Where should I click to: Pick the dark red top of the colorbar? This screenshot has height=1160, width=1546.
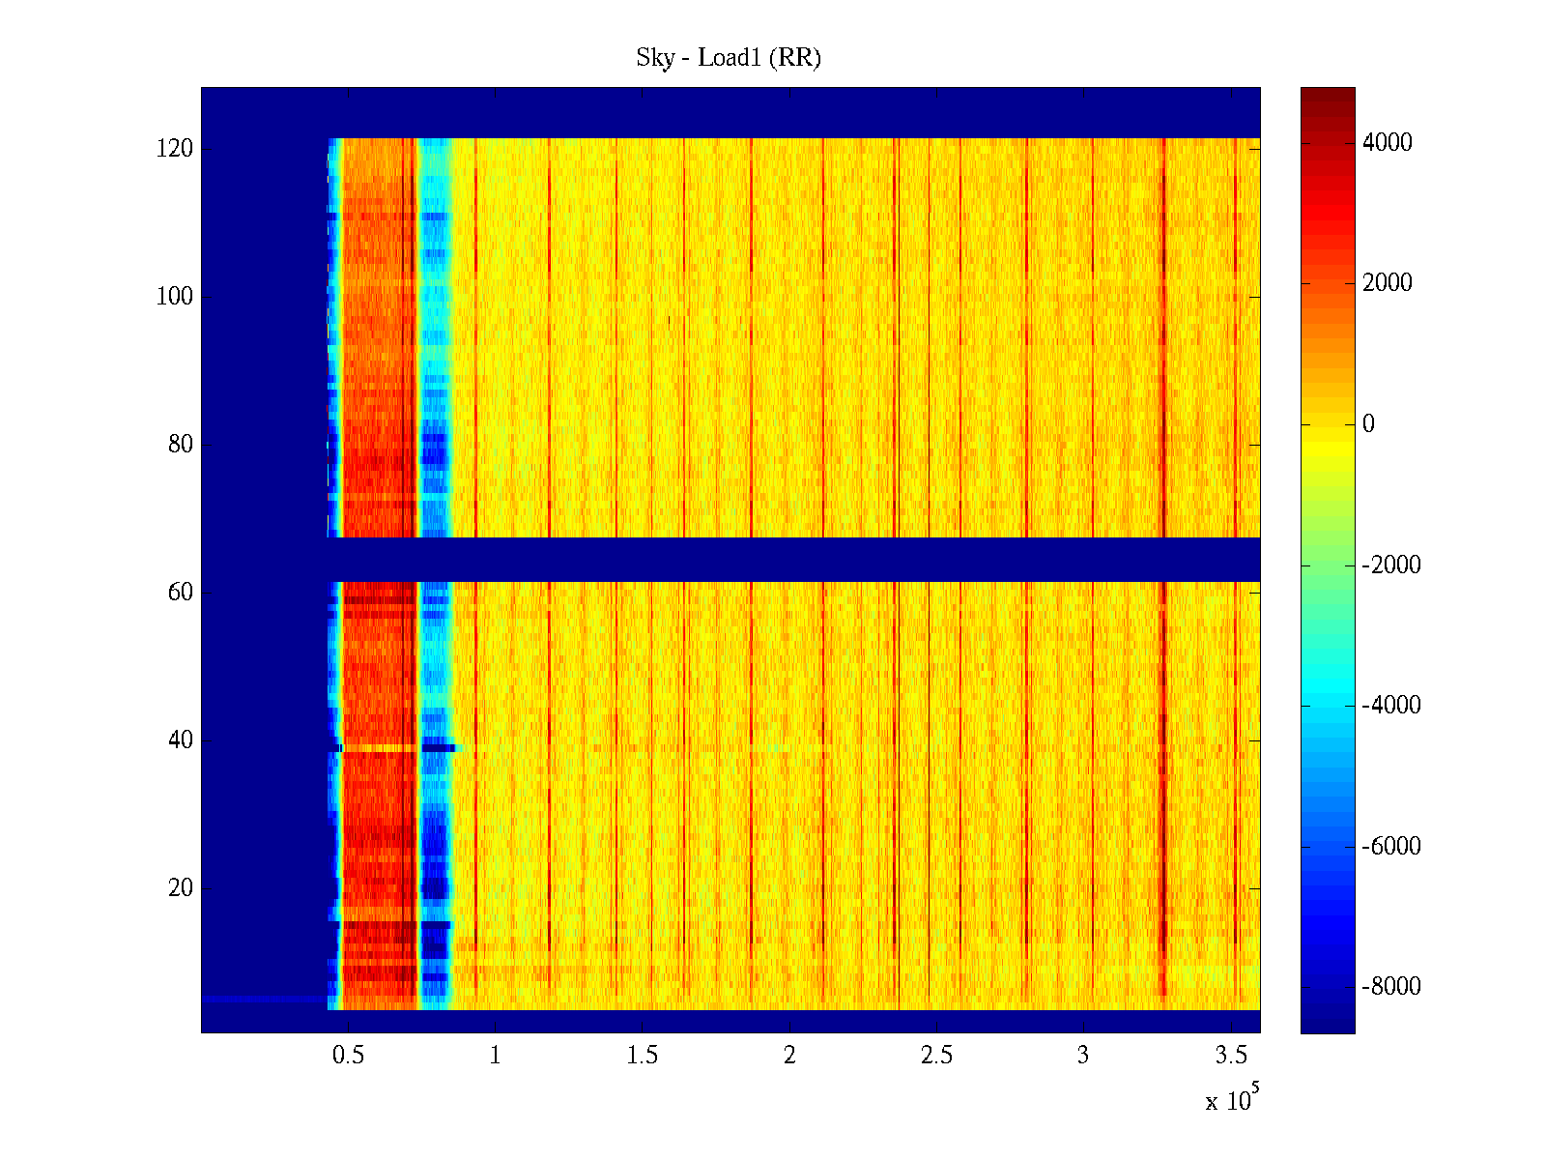click(1328, 95)
